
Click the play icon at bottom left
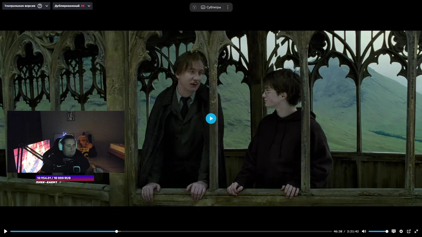[5, 231]
